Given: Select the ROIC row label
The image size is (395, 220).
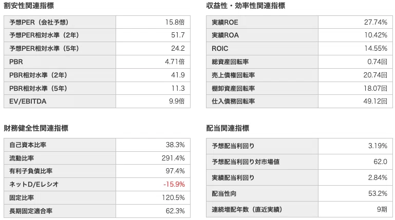Looking at the screenshot, I should click(x=220, y=49).
